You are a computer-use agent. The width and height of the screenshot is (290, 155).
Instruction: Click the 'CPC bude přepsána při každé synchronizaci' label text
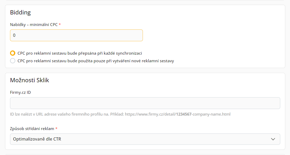click(80, 53)
